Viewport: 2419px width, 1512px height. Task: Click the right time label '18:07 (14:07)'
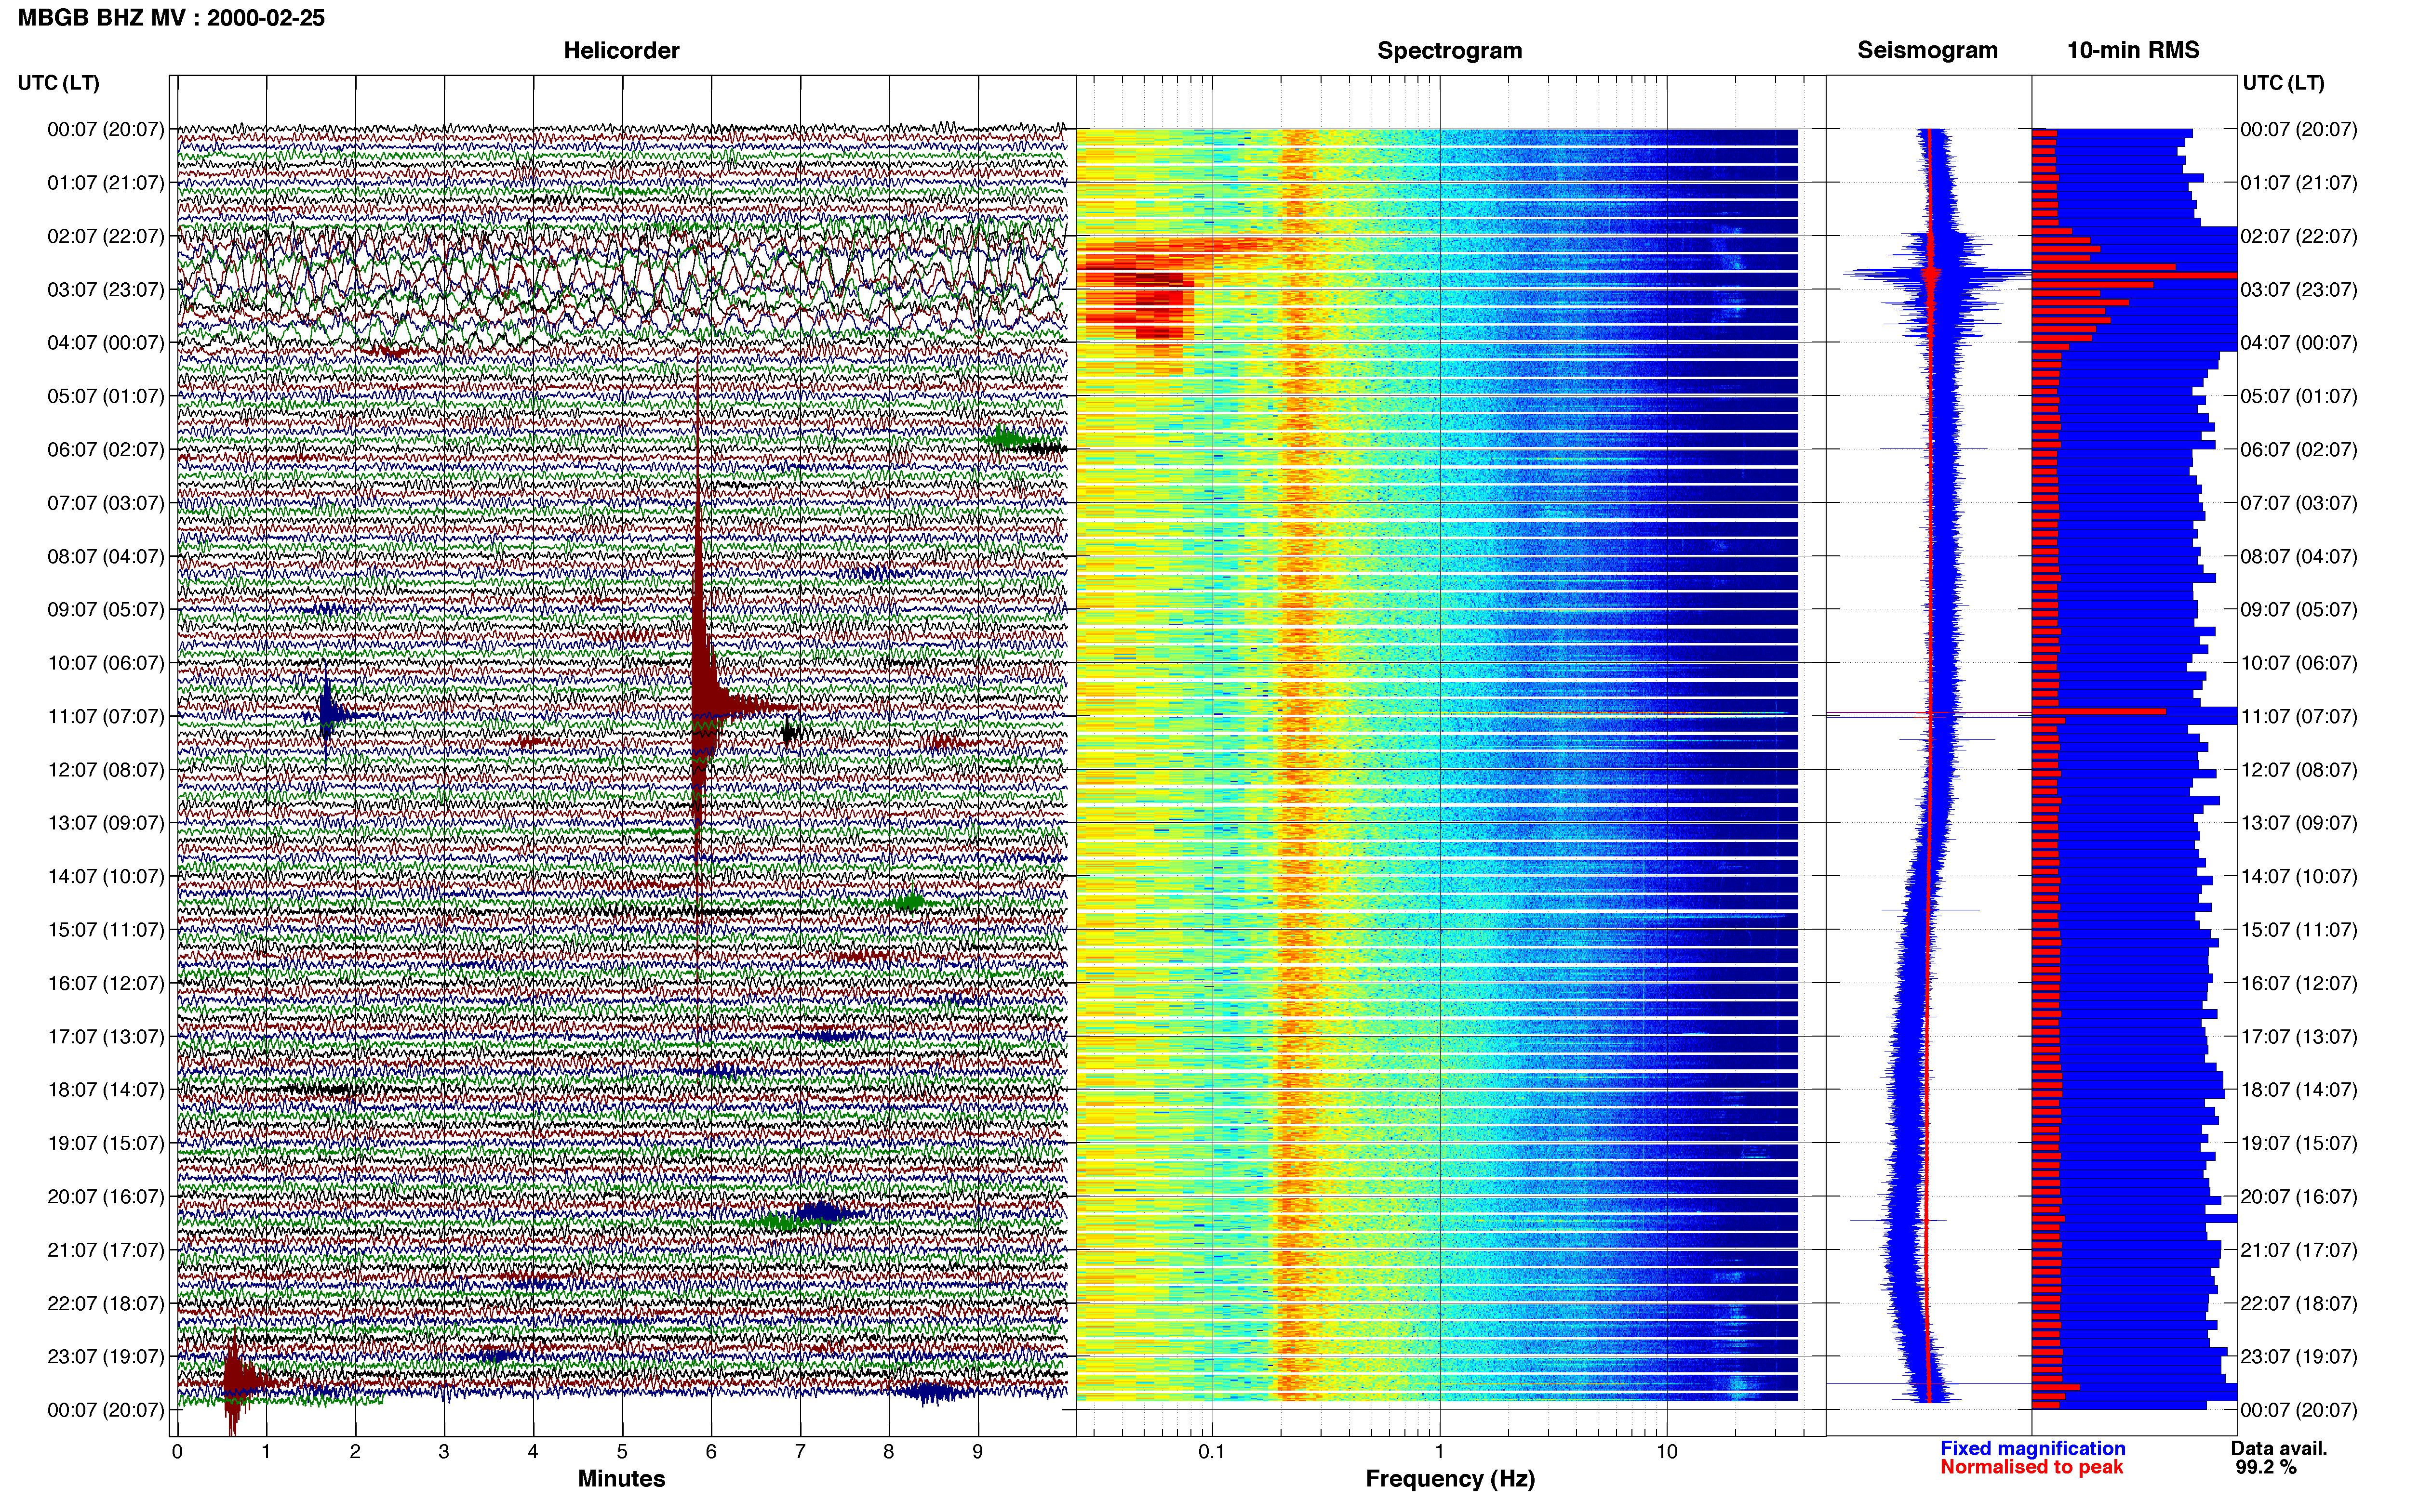[2299, 1089]
